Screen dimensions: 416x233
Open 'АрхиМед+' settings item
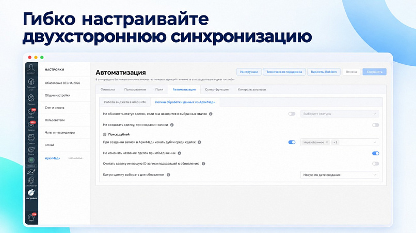(64, 158)
